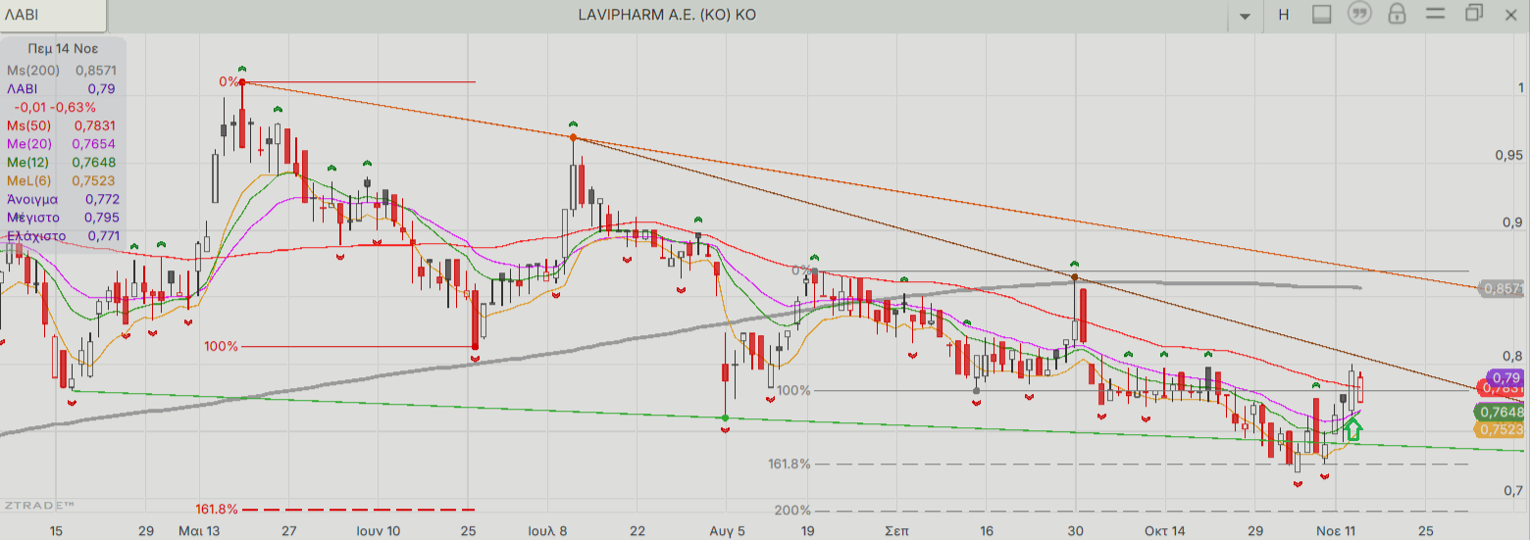Click the grey 0,8571 price axis tag

tap(1502, 289)
